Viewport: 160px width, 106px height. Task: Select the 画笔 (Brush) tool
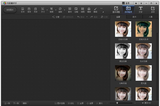click(x=95, y=10)
